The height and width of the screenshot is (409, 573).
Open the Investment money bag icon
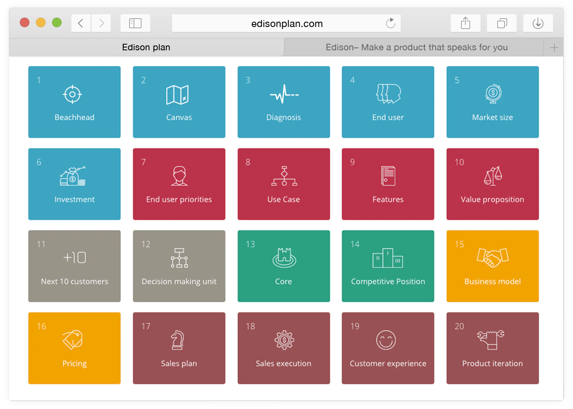(73, 176)
